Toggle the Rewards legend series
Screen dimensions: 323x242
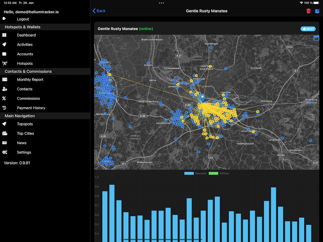pyautogui.click(x=195, y=173)
